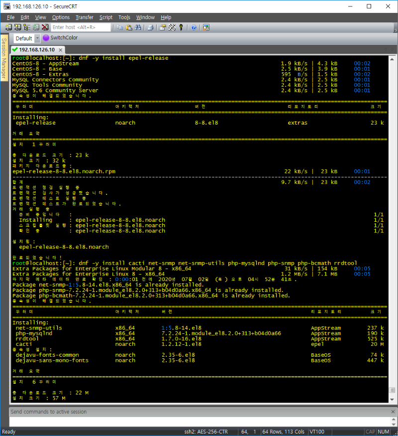Expand the Default dropdown arrow
This screenshot has width=398, height=436.
37,38
